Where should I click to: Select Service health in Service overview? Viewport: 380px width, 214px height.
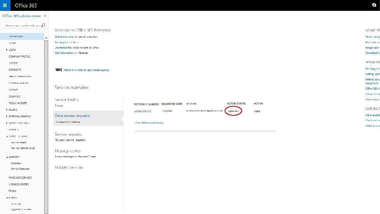(x=66, y=99)
